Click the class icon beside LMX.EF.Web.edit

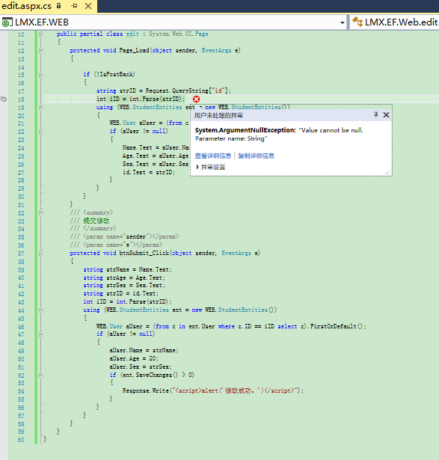tap(357, 22)
